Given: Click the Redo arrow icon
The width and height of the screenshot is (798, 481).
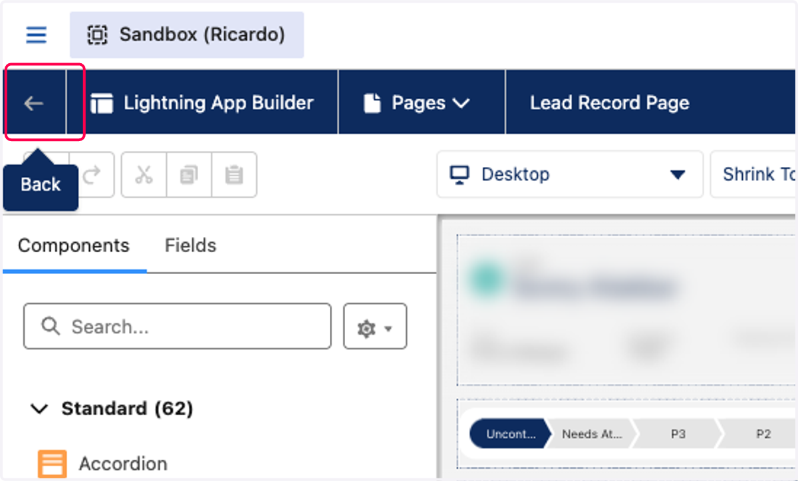Looking at the screenshot, I should pos(93,175).
